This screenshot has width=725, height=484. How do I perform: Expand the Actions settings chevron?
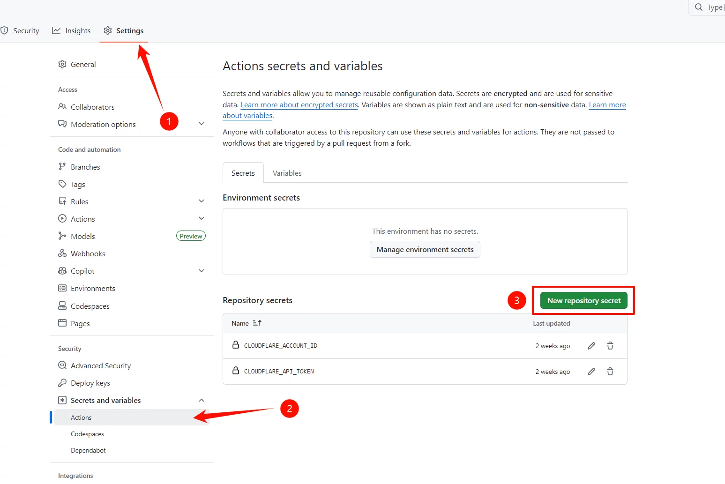[202, 219]
